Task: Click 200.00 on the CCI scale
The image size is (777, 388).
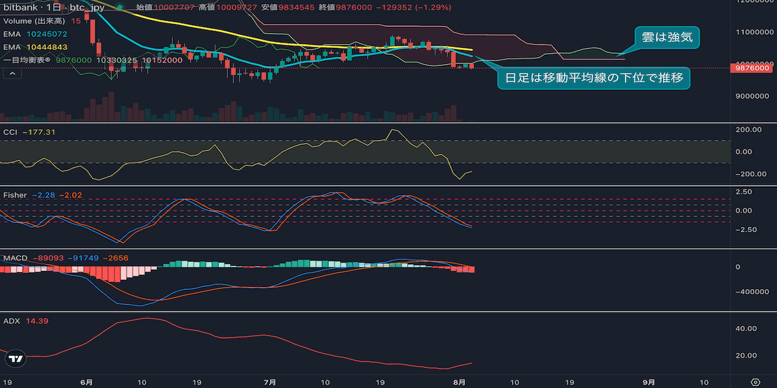Action: click(x=748, y=130)
